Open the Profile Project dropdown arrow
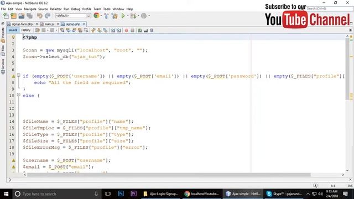Viewport: 354px width, 199px height. (x=149, y=16)
